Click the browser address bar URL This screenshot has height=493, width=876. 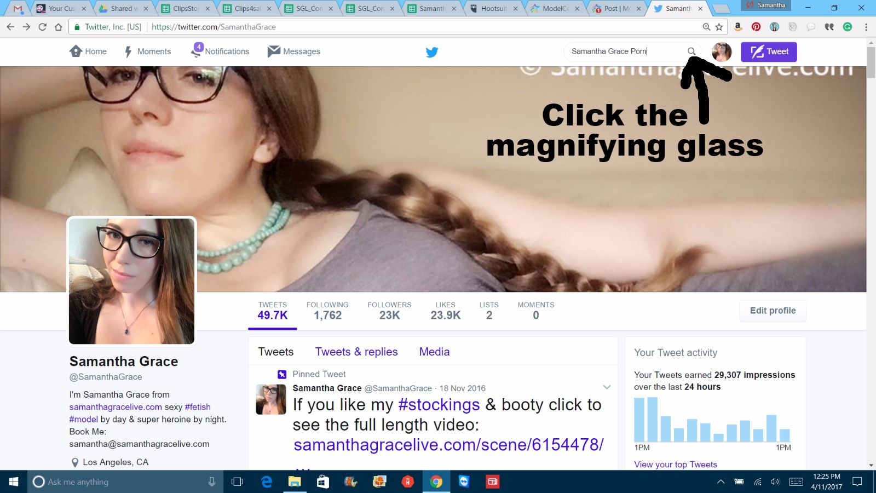tap(214, 27)
